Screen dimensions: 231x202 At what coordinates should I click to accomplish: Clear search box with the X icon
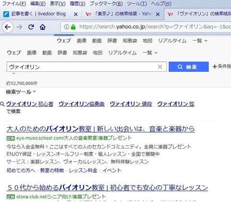point(160,67)
